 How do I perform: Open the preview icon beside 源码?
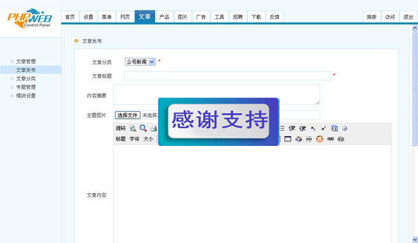132,129
